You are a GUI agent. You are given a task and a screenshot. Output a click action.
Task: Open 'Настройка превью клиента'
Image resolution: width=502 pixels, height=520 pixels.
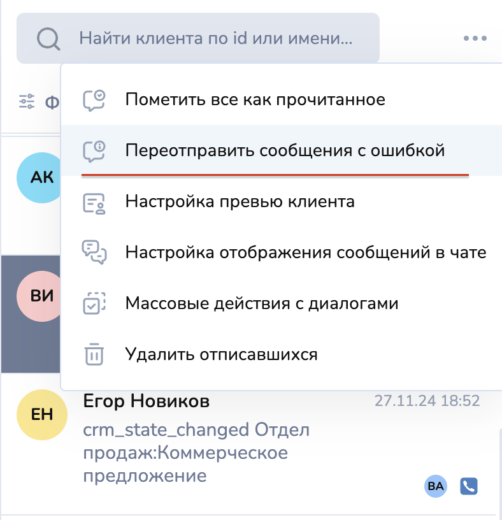pos(240,202)
